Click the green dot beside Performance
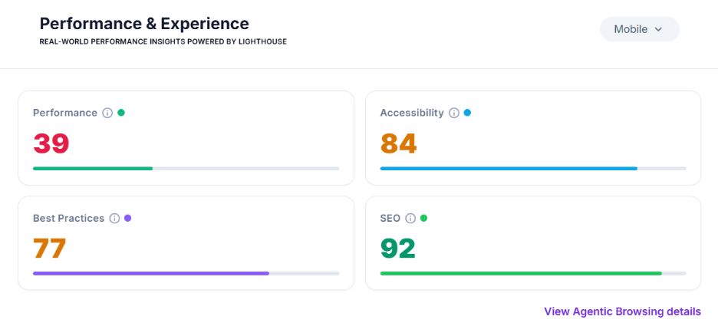 coord(121,112)
